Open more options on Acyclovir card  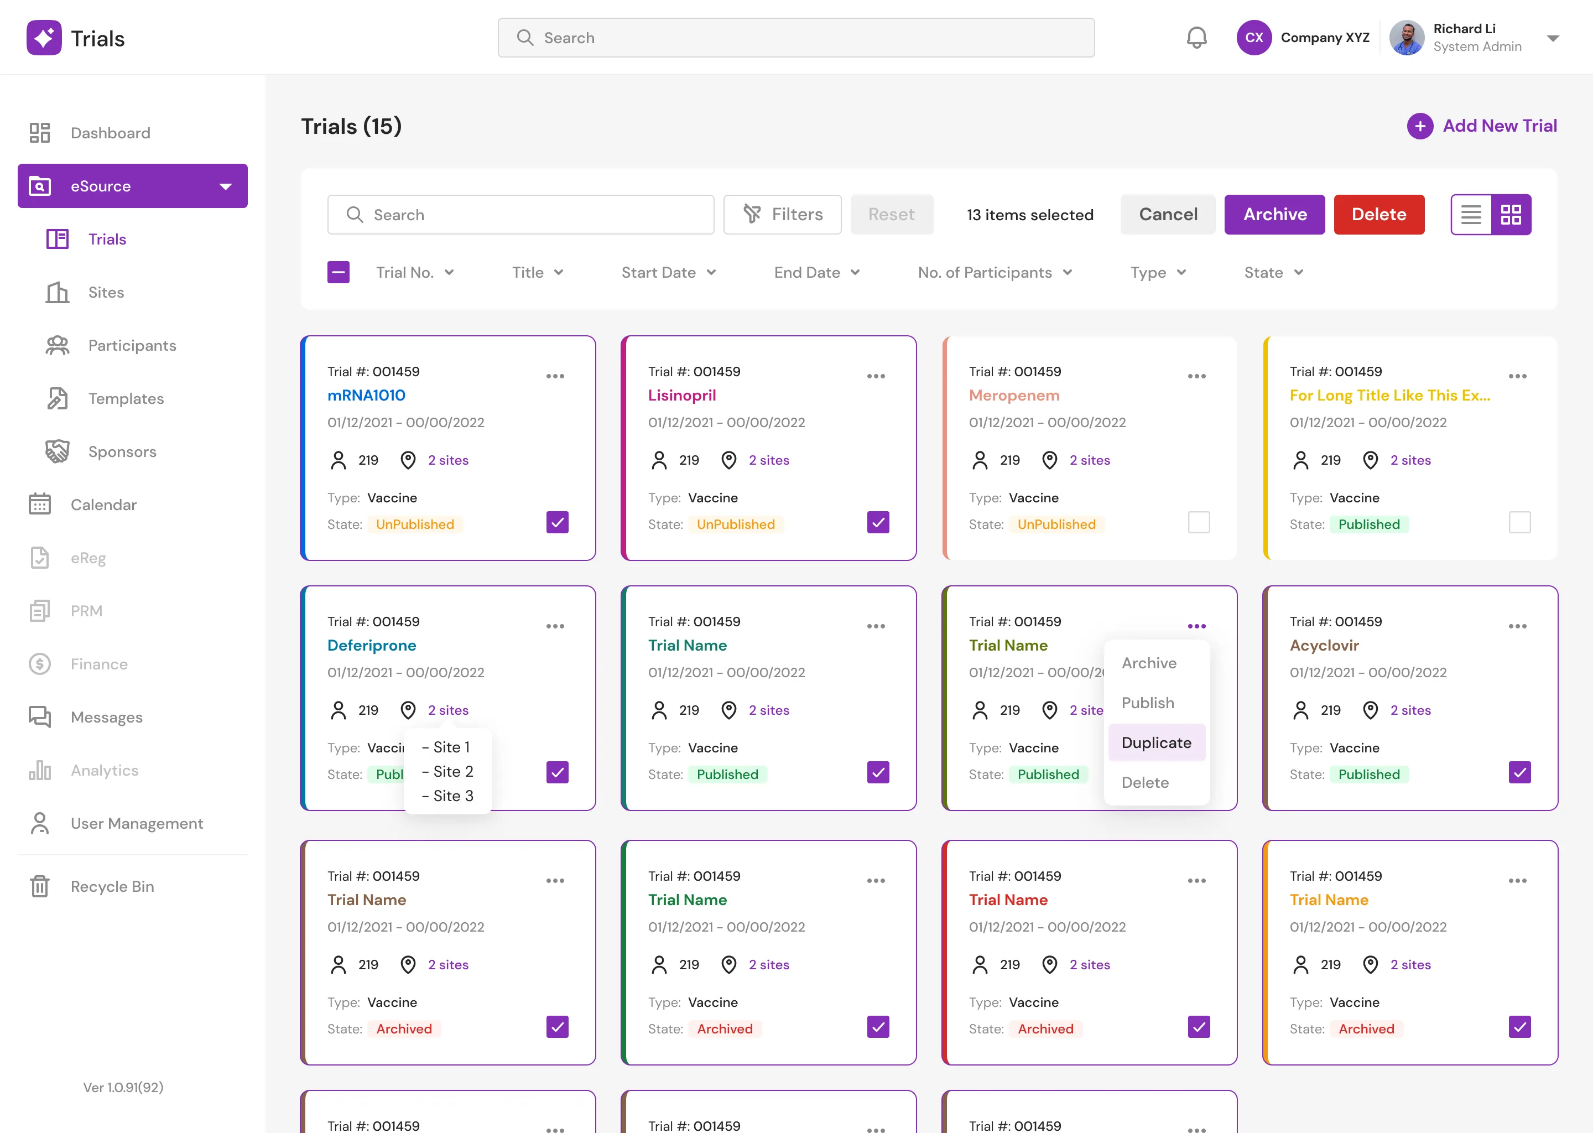pos(1518,626)
